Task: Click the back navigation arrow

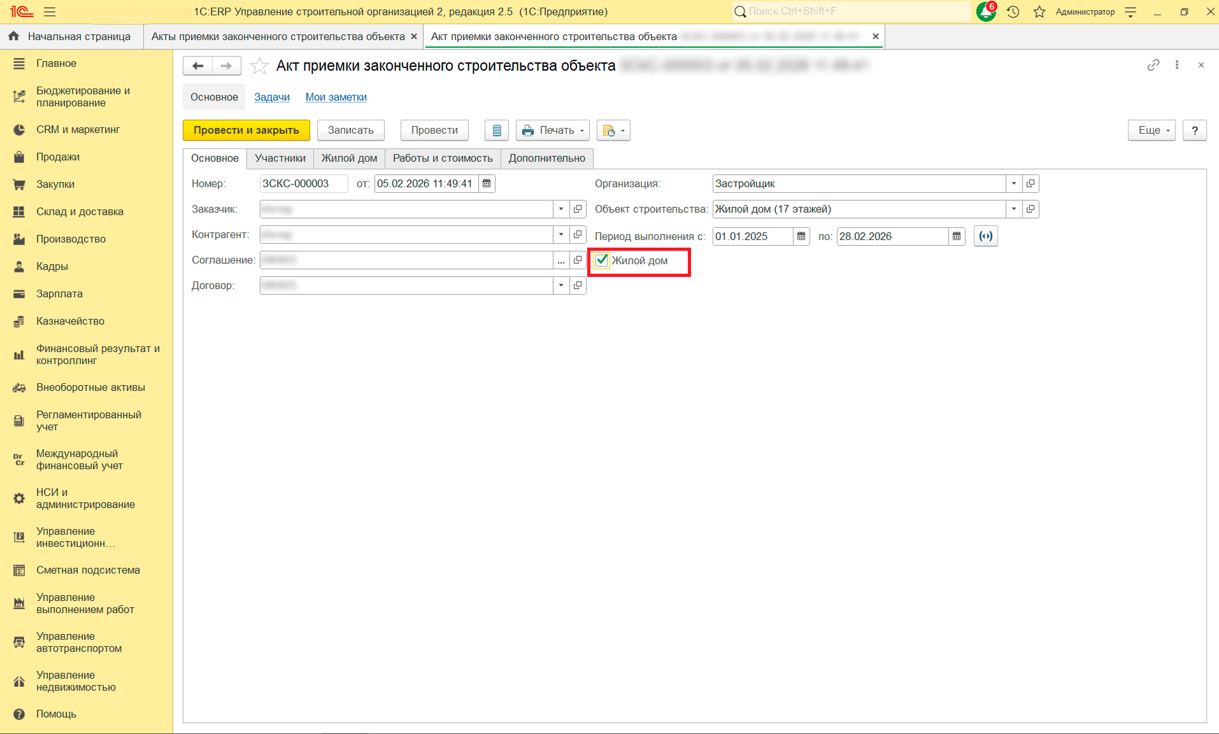Action: (198, 66)
